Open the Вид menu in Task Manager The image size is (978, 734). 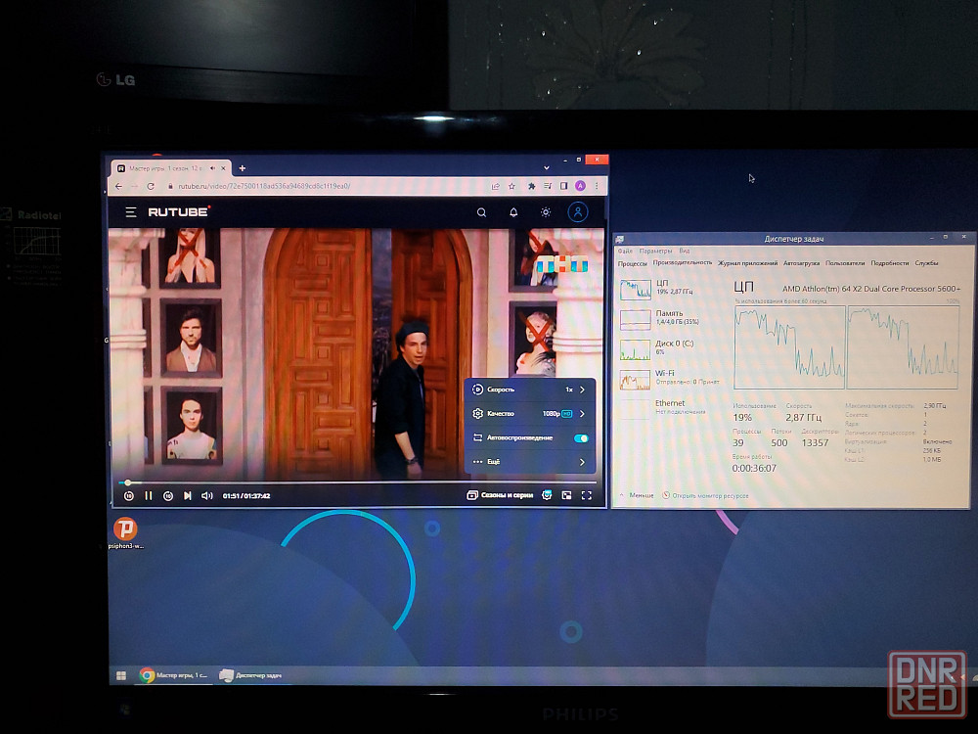[685, 251]
